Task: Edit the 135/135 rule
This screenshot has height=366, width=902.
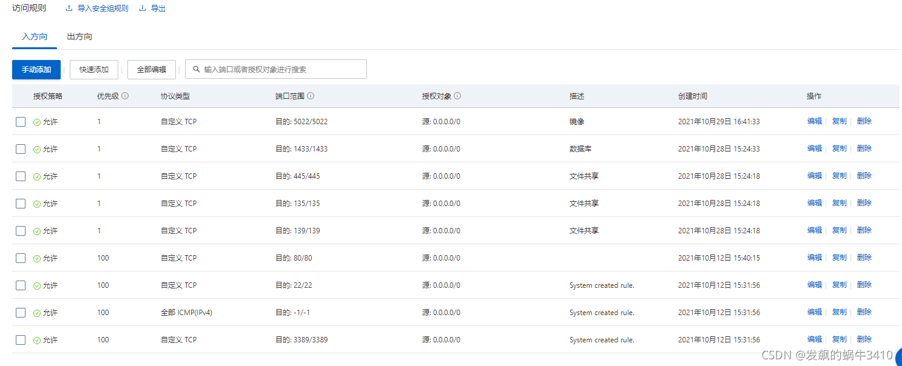Action: [815, 203]
